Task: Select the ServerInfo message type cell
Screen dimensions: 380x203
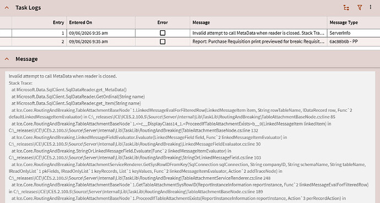Action: (354, 33)
